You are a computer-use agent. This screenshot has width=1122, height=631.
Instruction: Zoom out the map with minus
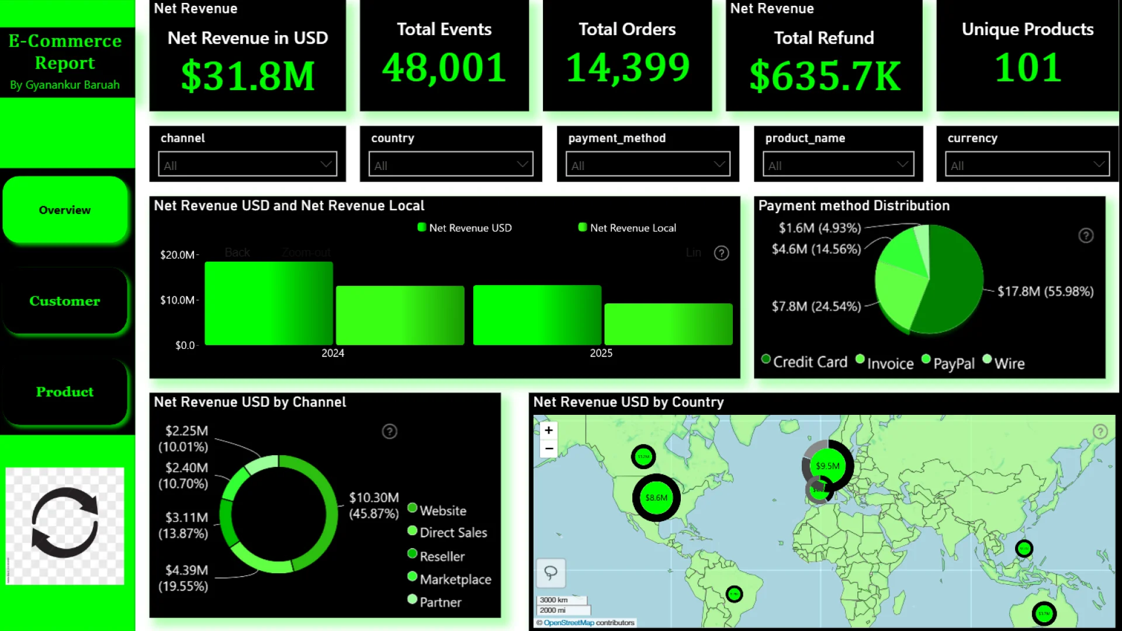point(549,449)
